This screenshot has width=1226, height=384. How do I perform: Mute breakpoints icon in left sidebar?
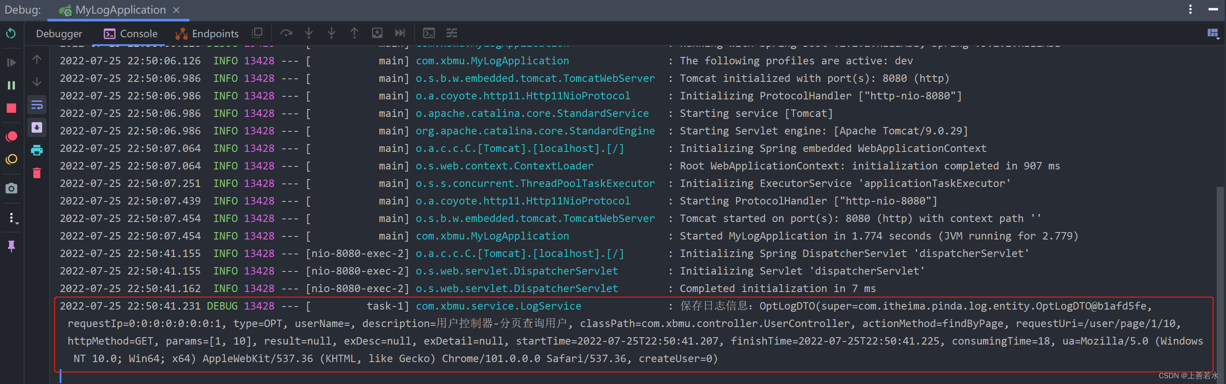tap(11, 159)
